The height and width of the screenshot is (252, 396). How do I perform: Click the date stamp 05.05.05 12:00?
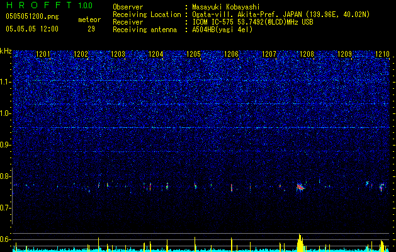[x=32, y=29]
